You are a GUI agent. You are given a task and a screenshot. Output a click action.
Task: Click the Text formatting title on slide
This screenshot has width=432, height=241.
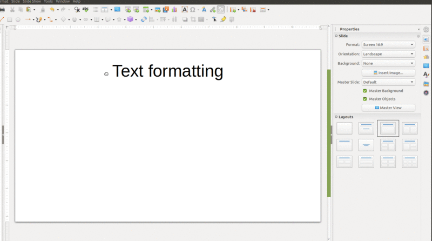click(x=168, y=71)
